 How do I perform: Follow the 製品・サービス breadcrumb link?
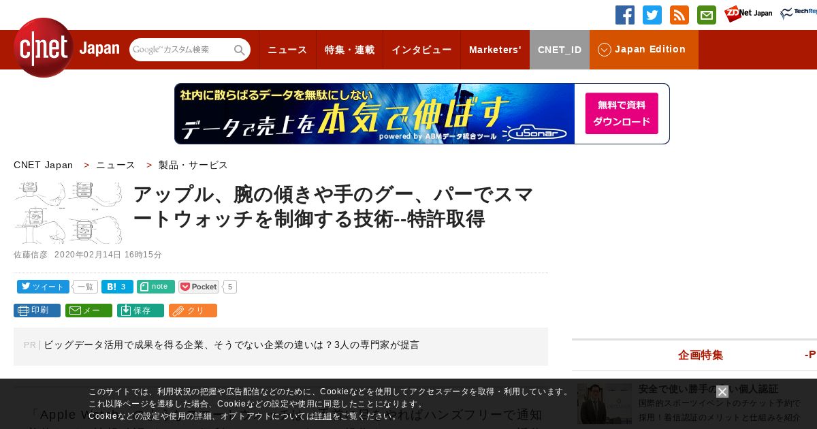pyautogui.click(x=193, y=165)
